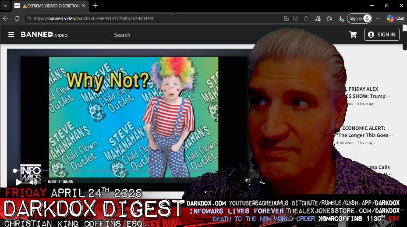The width and height of the screenshot is (407, 227).
Task: Open a new browser tab
Action: [95, 6]
